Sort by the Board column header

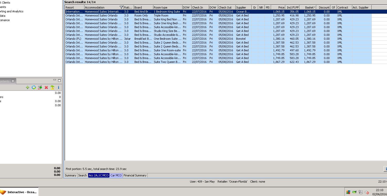pos(143,7)
